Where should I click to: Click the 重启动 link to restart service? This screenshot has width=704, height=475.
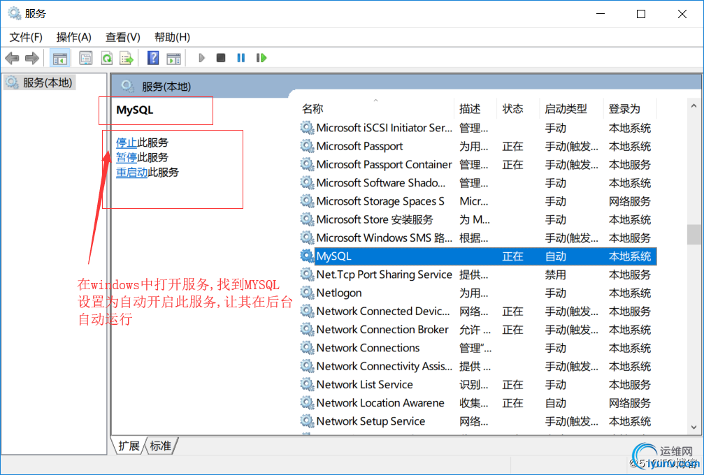click(x=132, y=173)
